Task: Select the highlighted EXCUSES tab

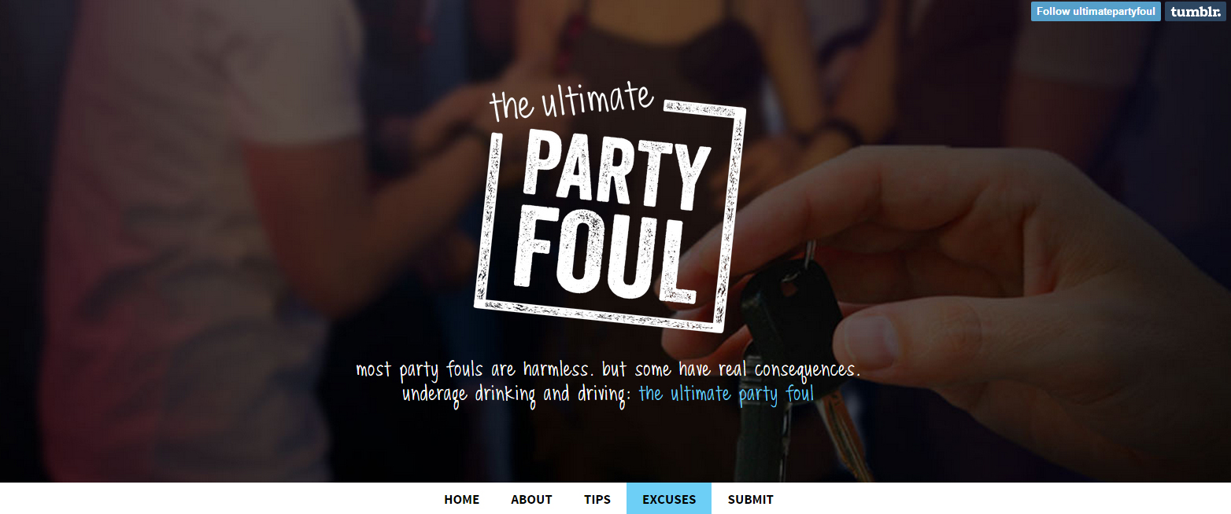Action: click(669, 499)
